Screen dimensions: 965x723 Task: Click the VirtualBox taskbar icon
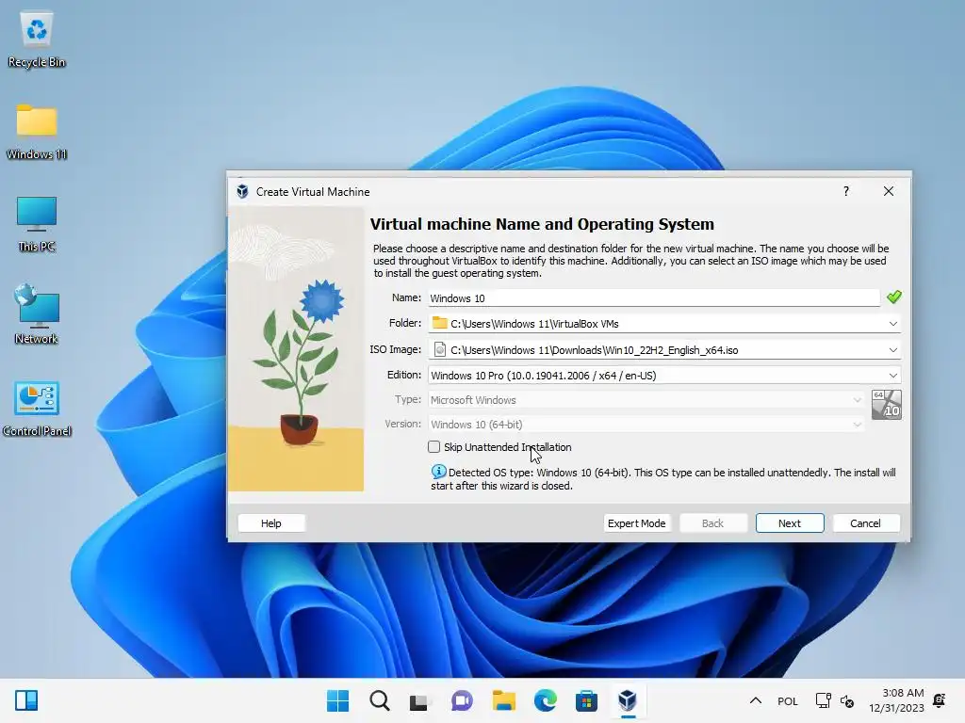tap(627, 700)
